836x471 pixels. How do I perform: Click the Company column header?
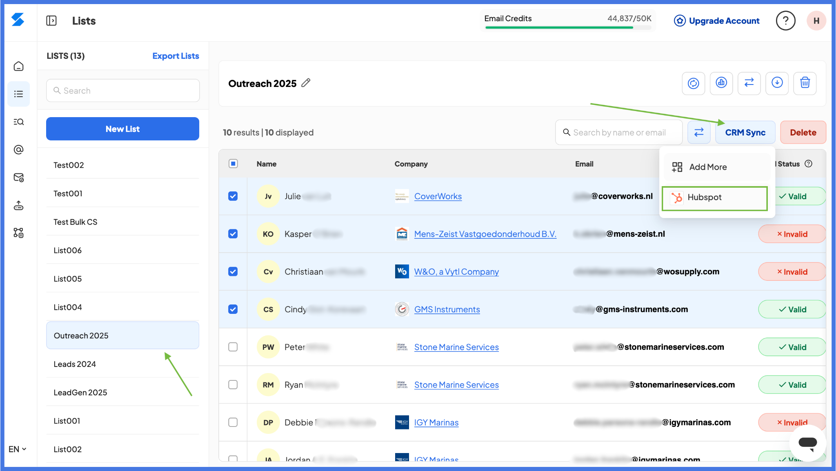tap(411, 164)
